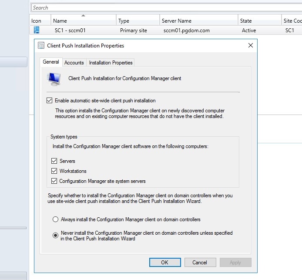The image size is (302, 280).
Task: Open the Installation Properties tab
Action: tap(111, 63)
